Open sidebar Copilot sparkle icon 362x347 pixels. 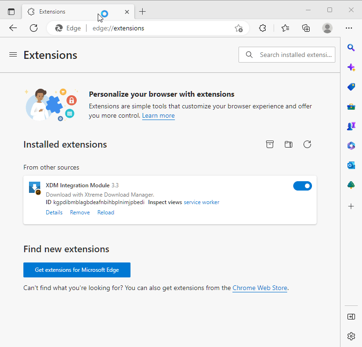point(351,67)
